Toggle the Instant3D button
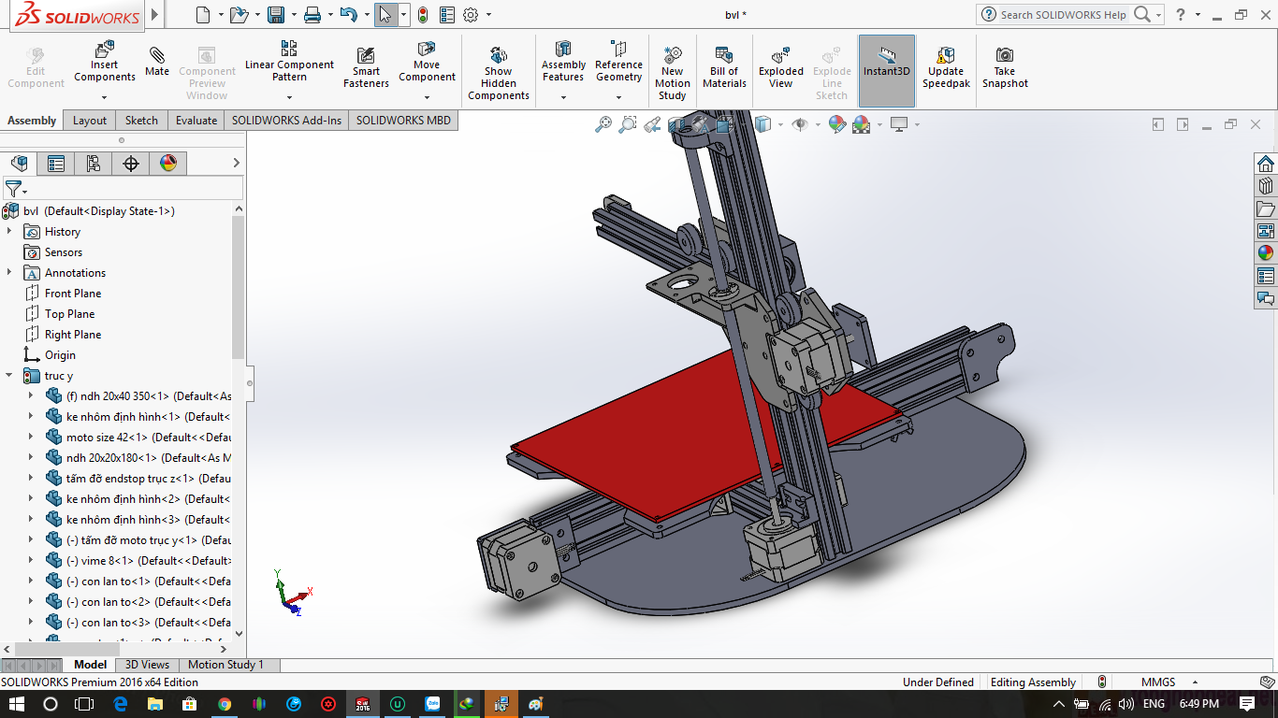The height and width of the screenshot is (718, 1278). point(887,71)
